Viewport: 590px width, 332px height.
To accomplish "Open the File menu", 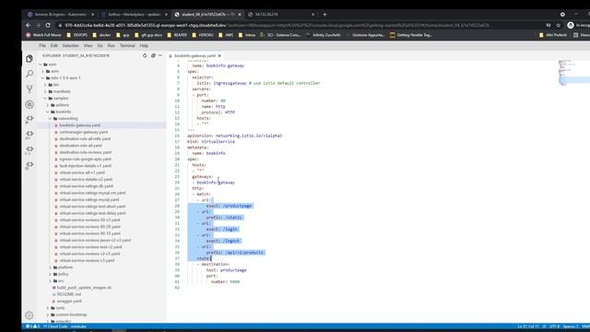I will coord(42,45).
